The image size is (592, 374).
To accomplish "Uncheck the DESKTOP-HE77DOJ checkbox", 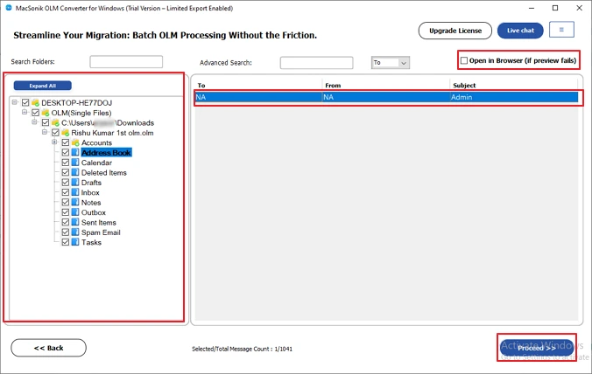I will point(25,102).
